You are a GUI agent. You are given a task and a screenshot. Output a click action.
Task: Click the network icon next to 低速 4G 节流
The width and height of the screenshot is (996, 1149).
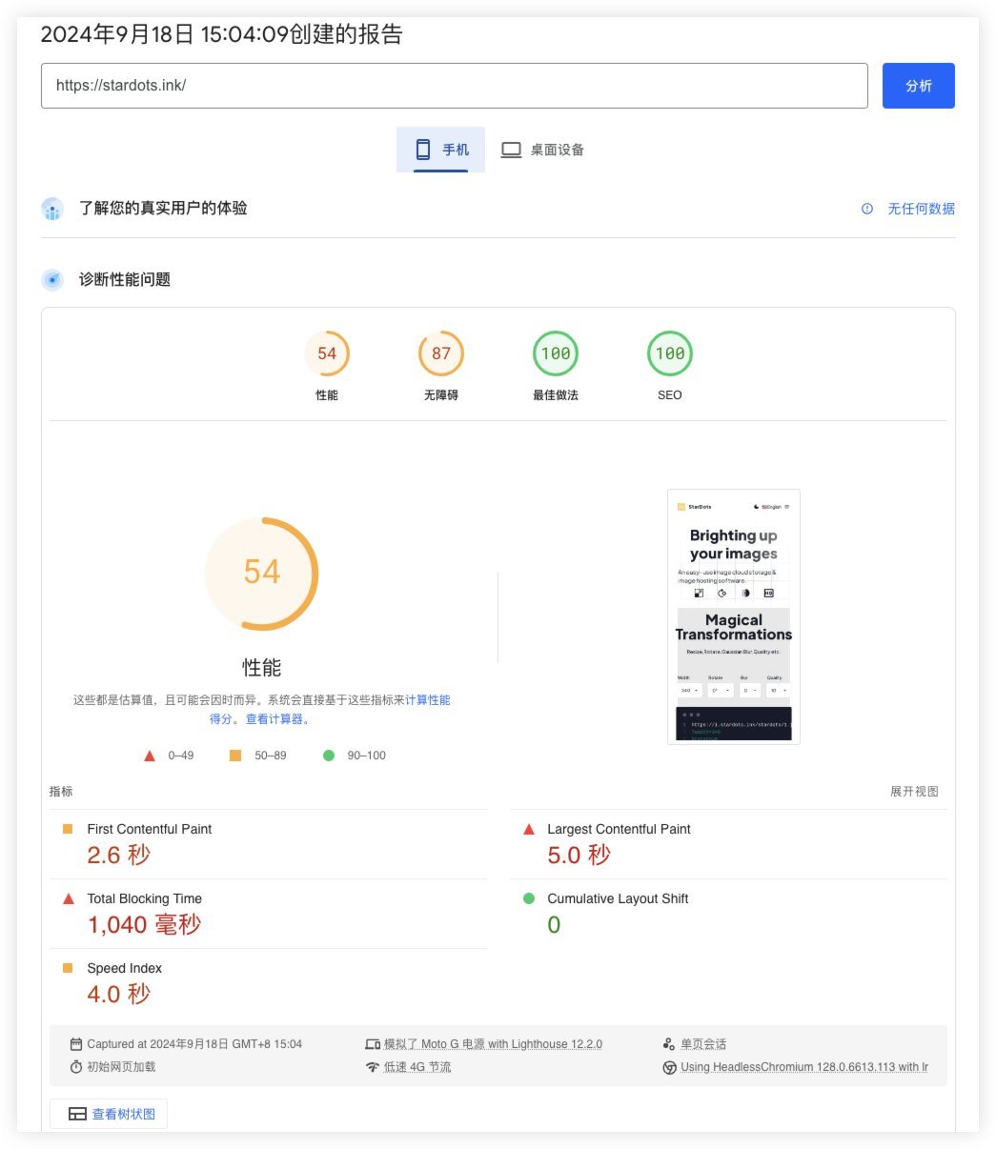coord(373,1067)
